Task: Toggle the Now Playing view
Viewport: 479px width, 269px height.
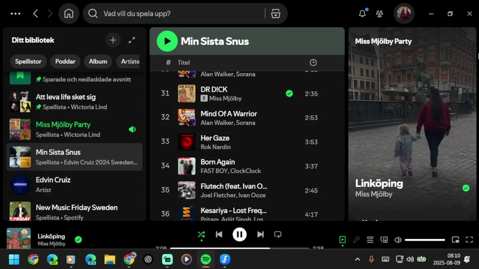Action: point(342,240)
